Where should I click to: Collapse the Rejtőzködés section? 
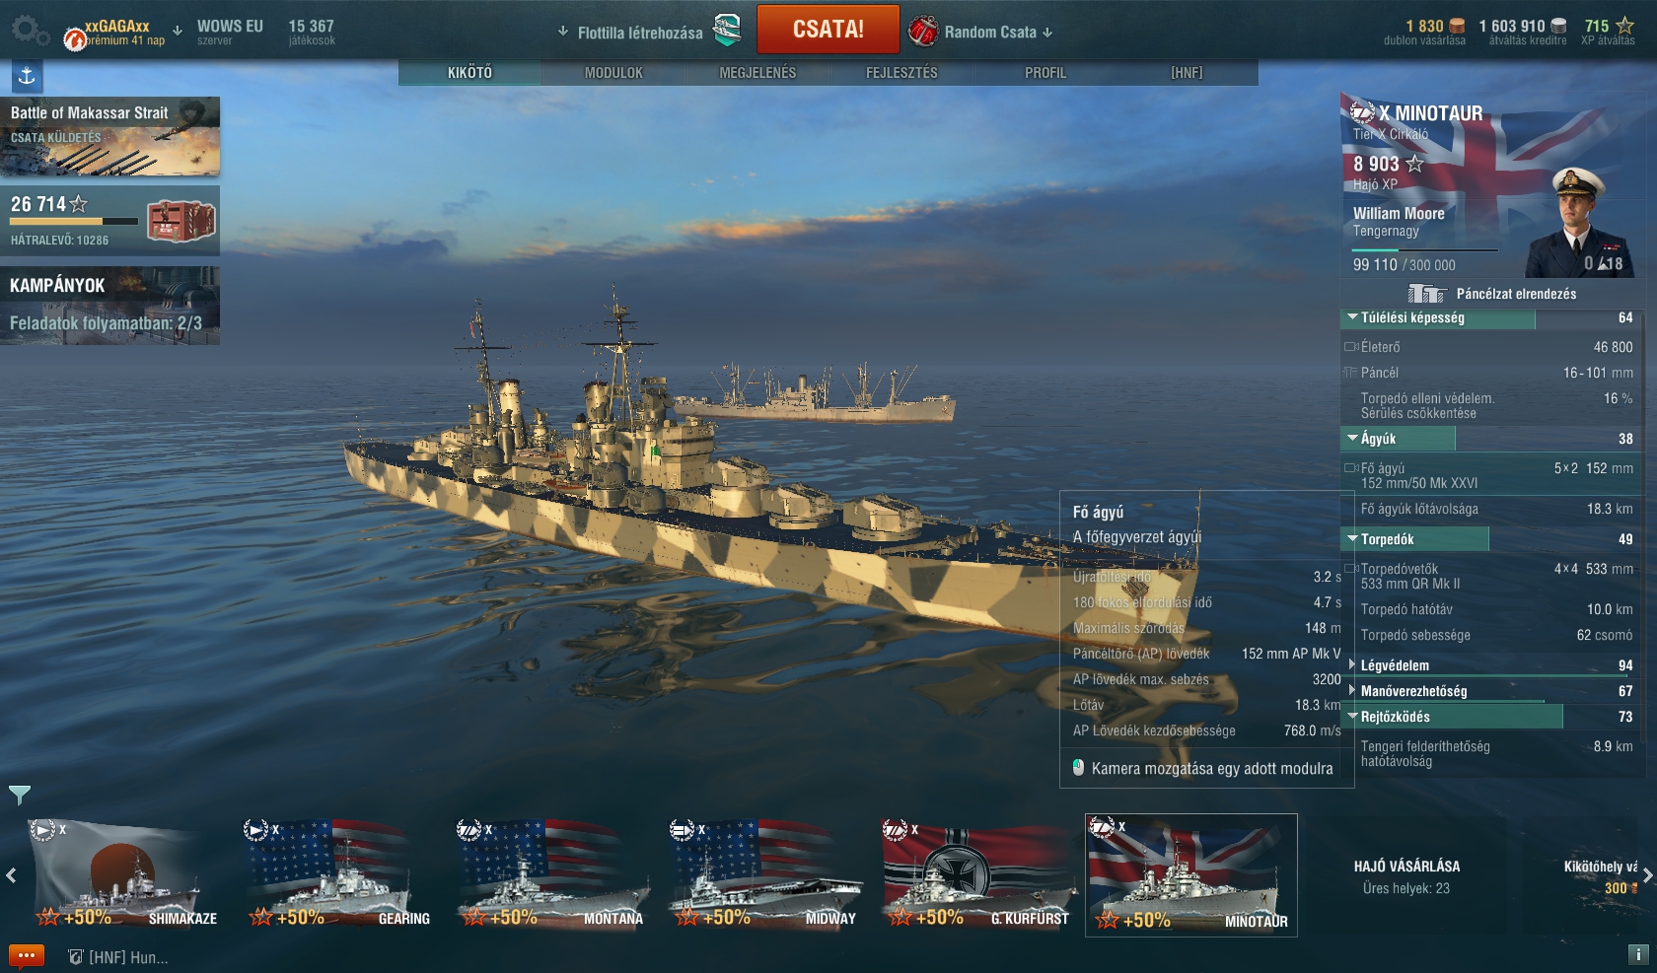tap(1353, 716)
